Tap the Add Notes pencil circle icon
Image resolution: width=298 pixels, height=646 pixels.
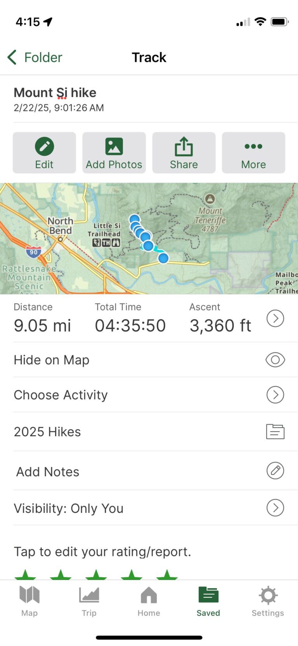pos(275,471)
